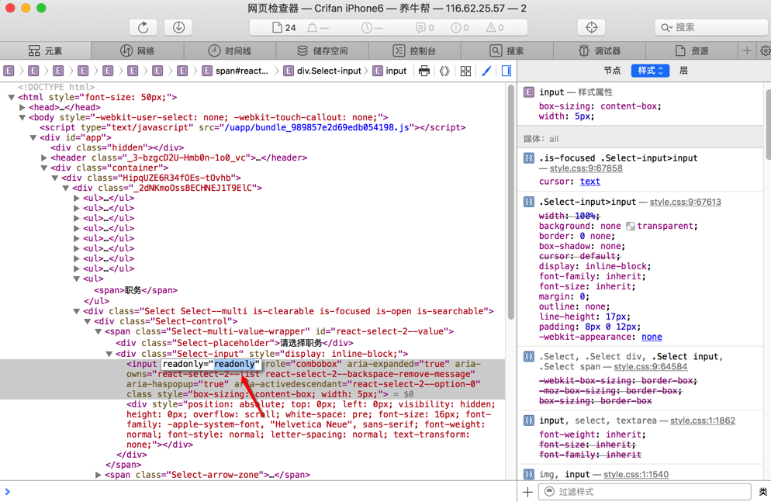Open the Resources tab (资源)
Image resolution: width=771 pixels, height=502 pixels.
coord(692,50)
